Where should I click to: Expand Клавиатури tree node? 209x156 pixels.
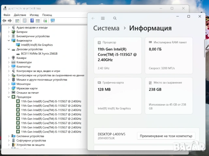9,62
